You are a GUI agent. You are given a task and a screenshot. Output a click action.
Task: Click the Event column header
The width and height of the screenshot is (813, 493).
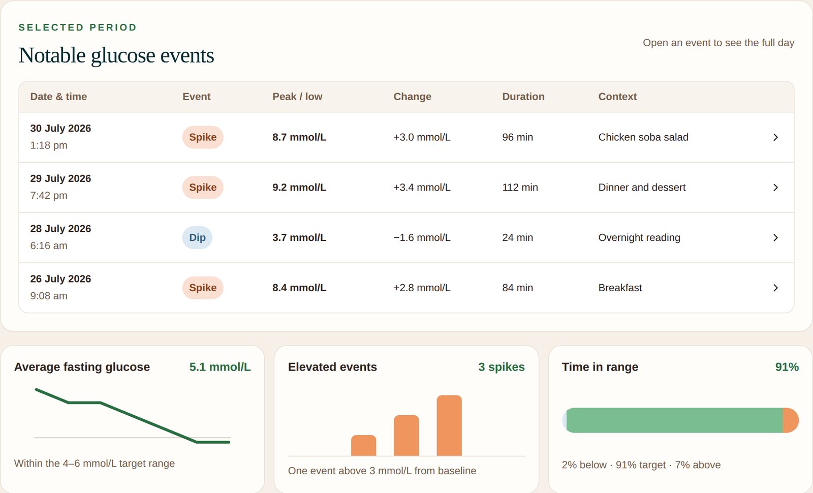coord(197,97)
